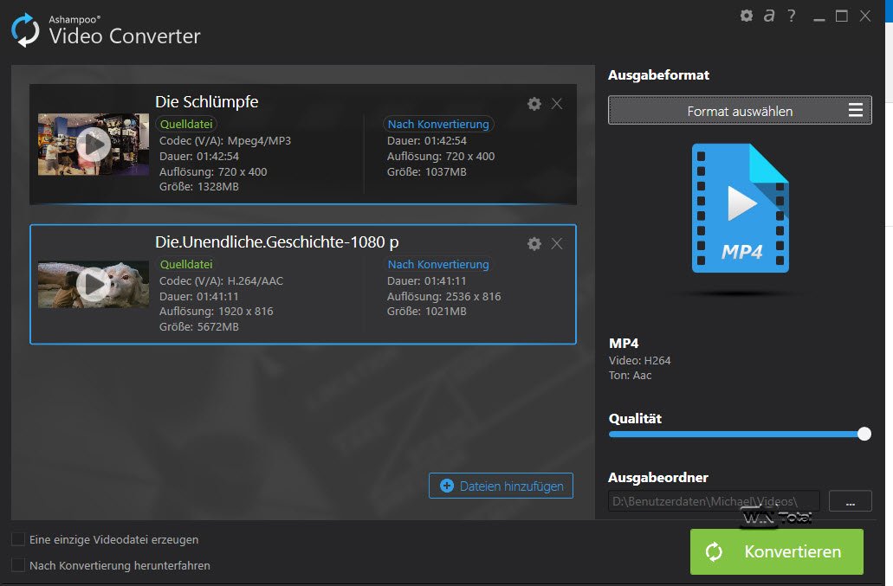Open the 'Format auswählen' dropdown

click(739, 111)
